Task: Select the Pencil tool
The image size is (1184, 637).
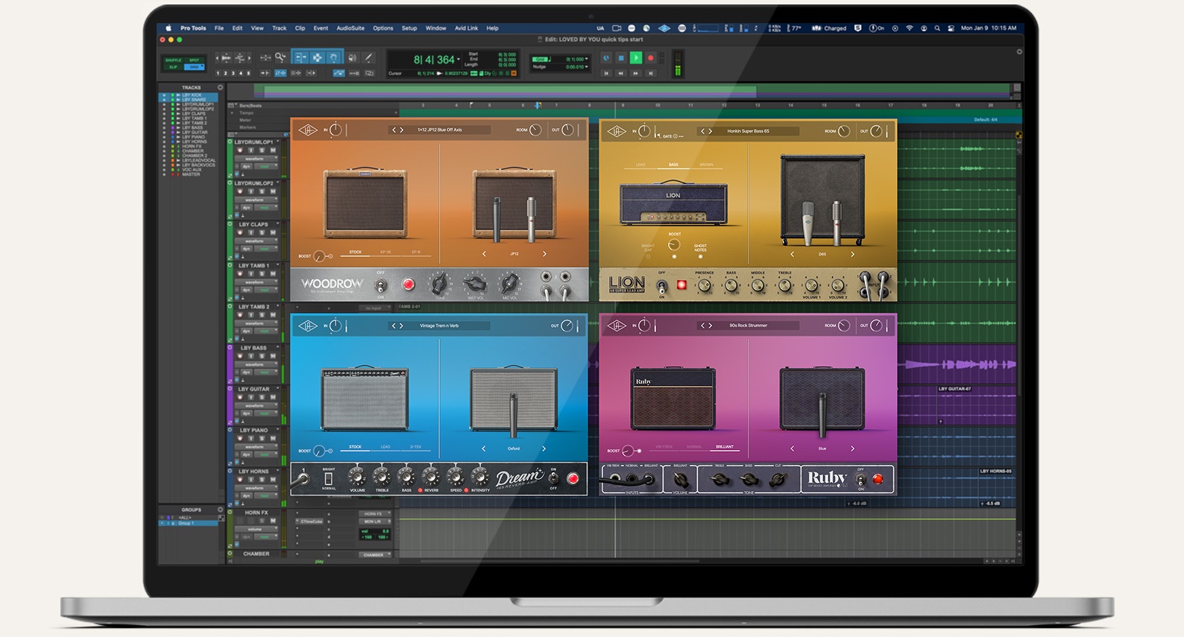Action: pos(368,57)
